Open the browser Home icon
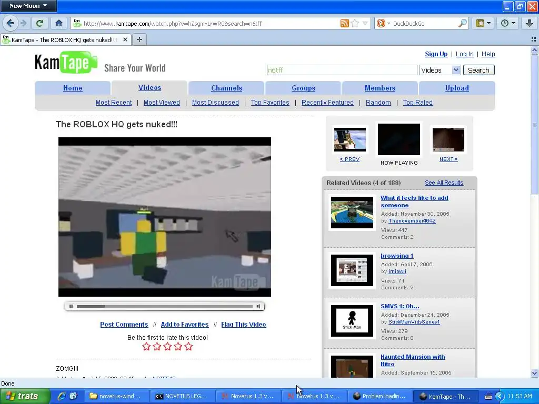The height and width of the screenshot is (404, 539). click(x=59, y=23)
